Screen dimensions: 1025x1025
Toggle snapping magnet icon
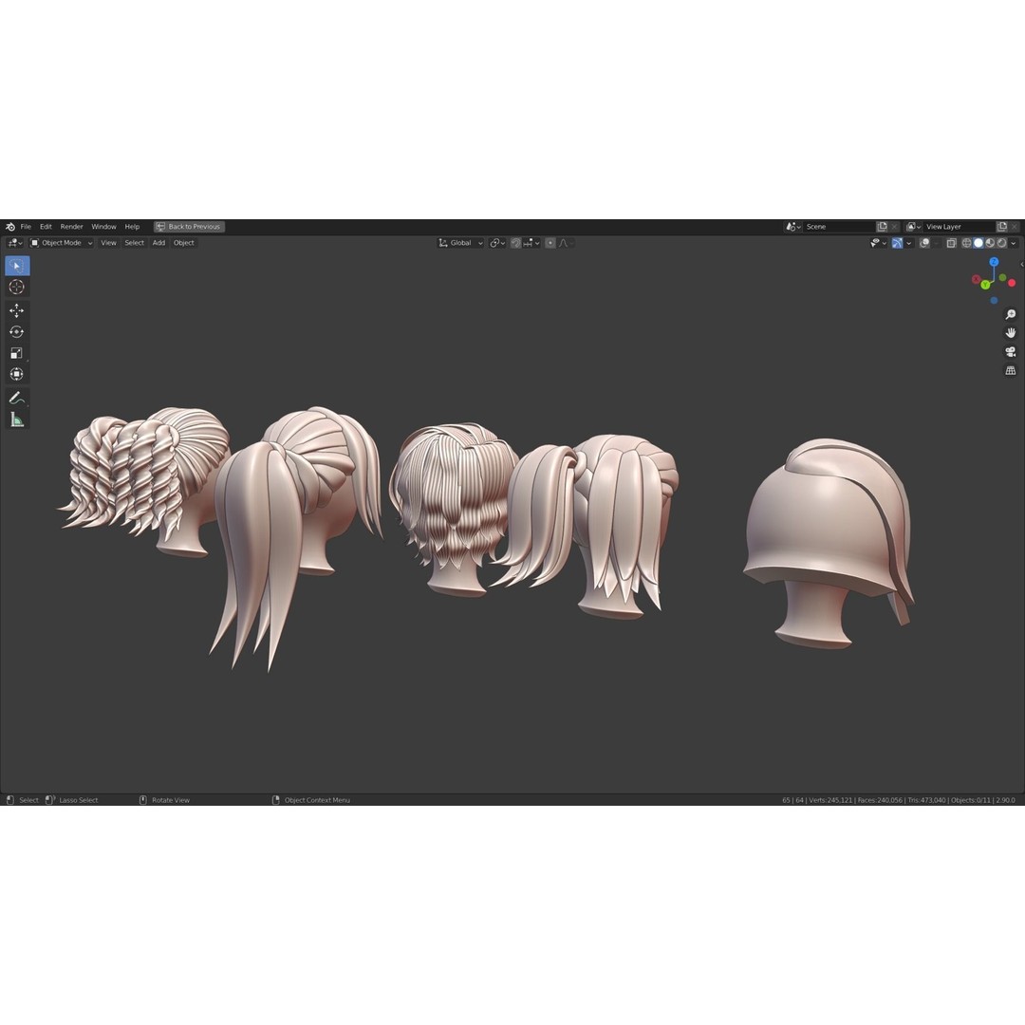tap(515, 243)
